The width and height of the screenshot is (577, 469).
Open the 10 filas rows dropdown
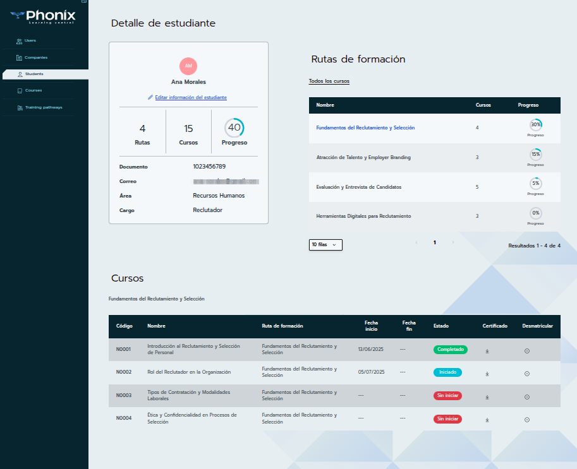click(x=325, y=244)
